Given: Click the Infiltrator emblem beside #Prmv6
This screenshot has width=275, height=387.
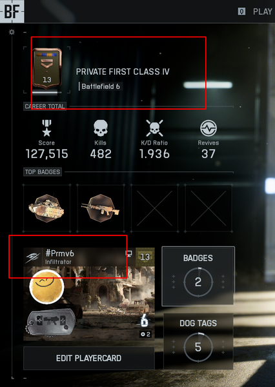Looking at the screenshot, I should click(33, 257).
